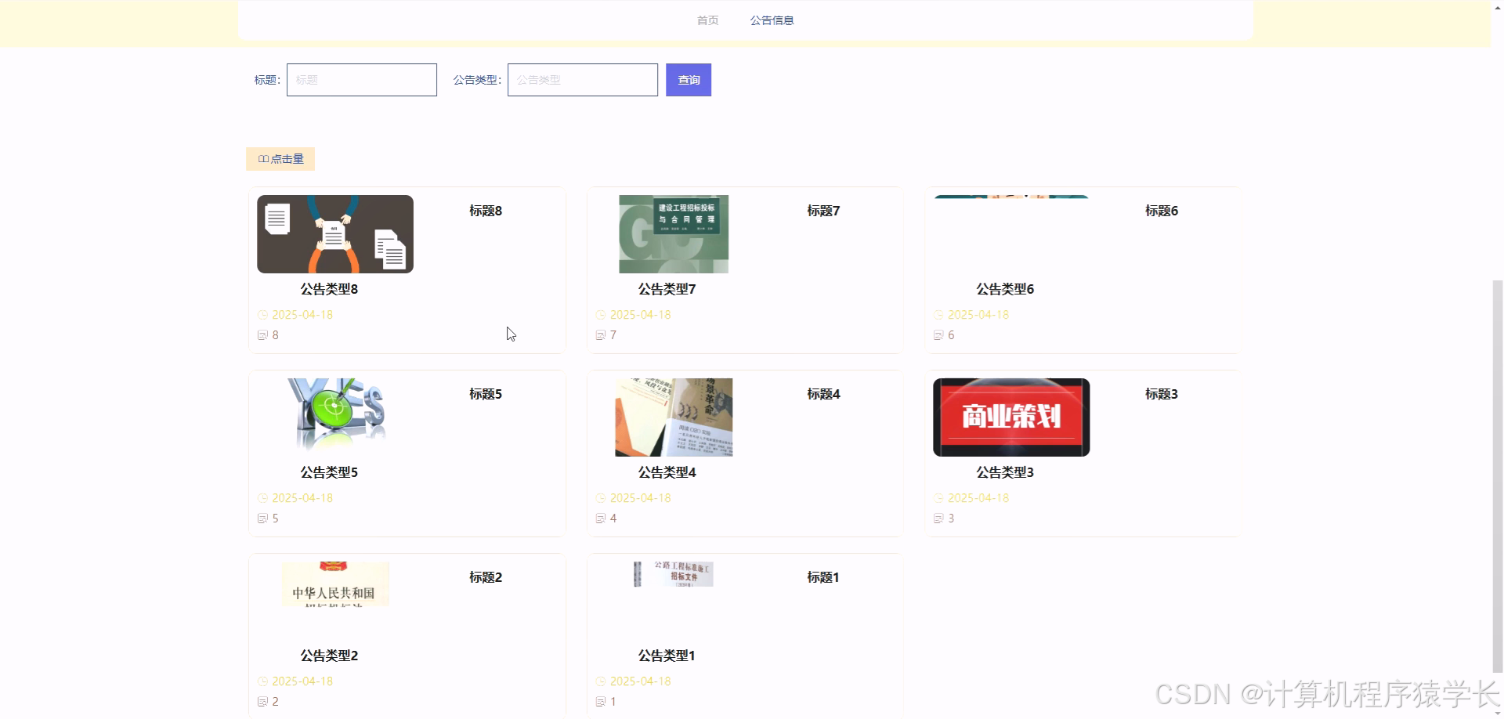
Task: Click the 点击量 icon in the sort button
Action: (x=263, y=158)
